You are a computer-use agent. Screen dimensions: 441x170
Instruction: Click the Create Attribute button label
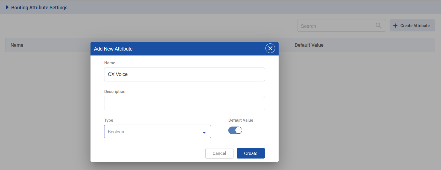pyautogui.click(x=415, y=26)
